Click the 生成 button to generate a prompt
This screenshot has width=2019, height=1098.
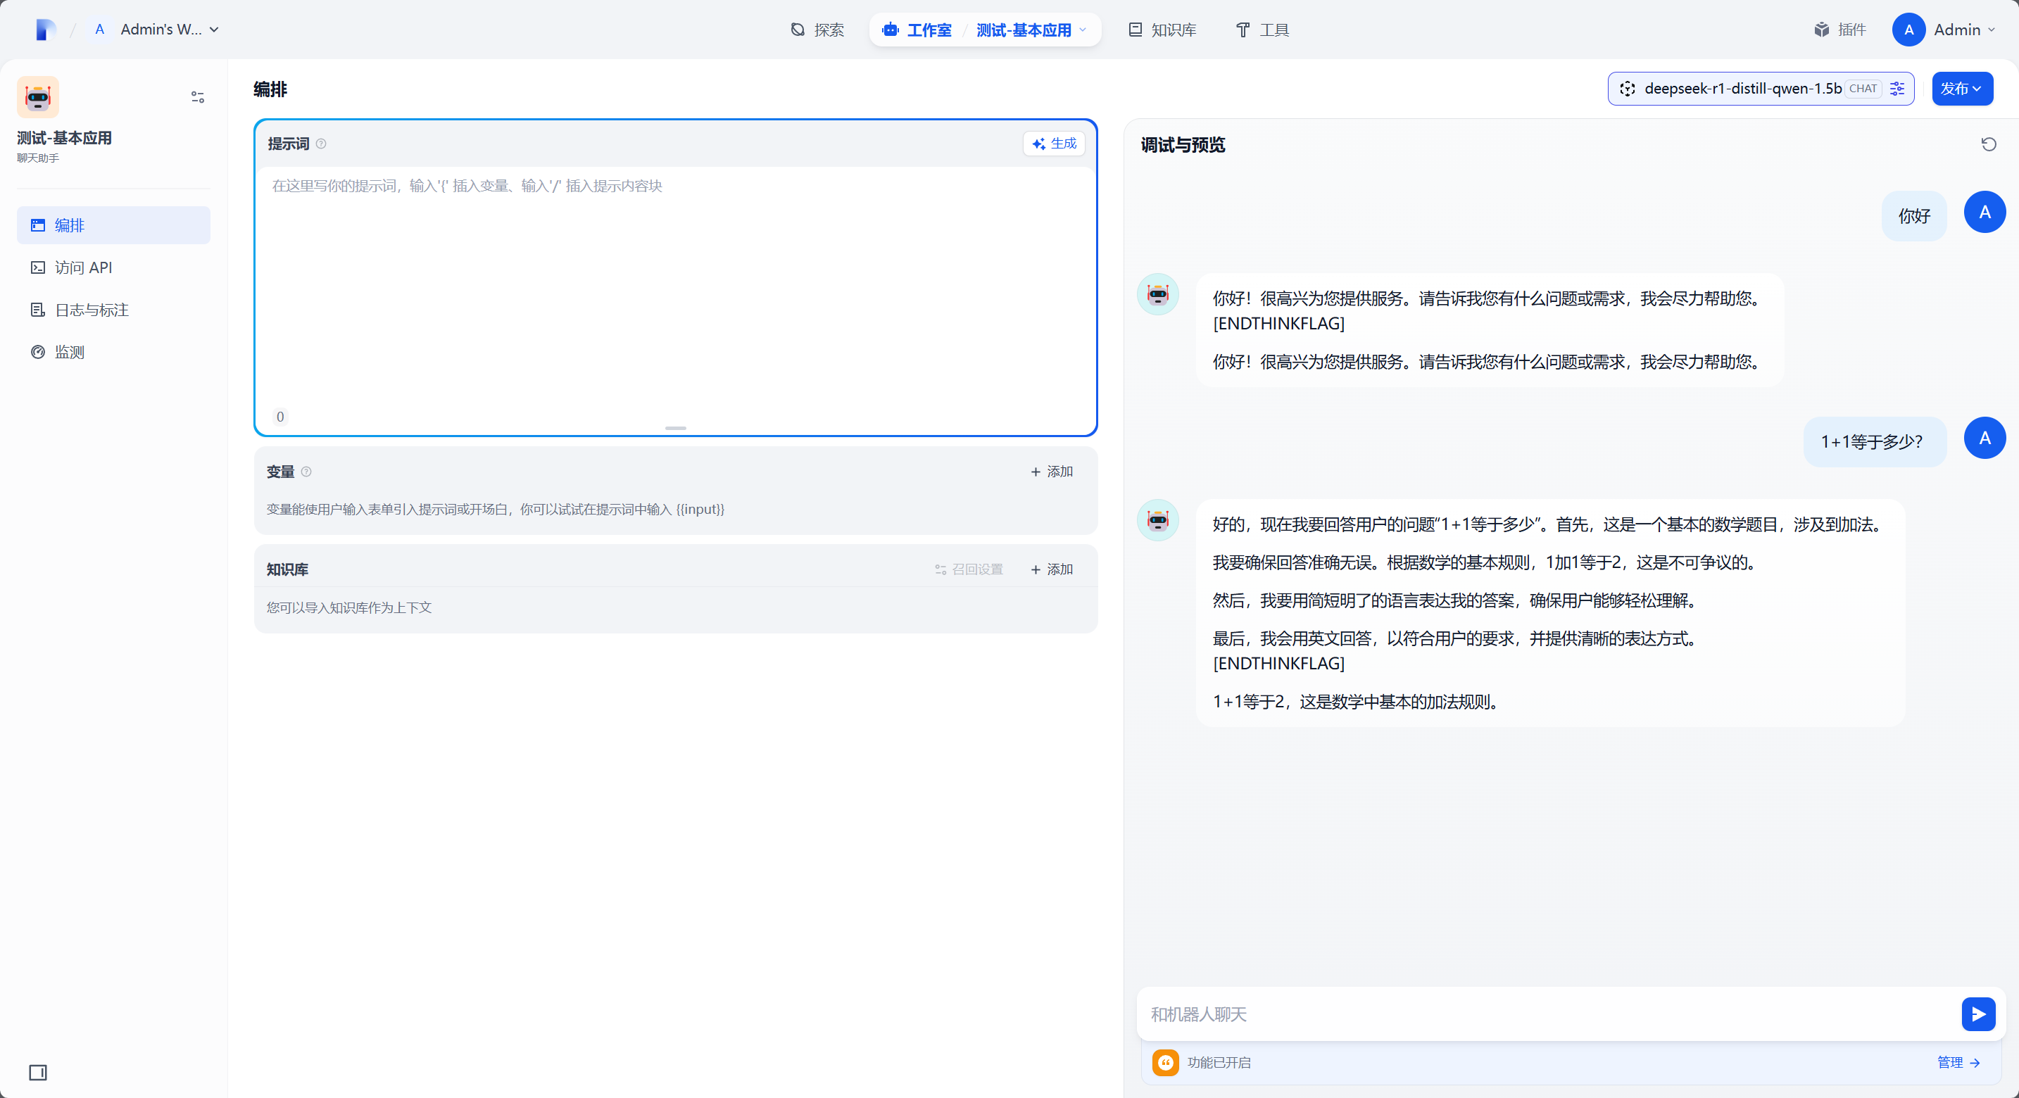click(1053, 144)
